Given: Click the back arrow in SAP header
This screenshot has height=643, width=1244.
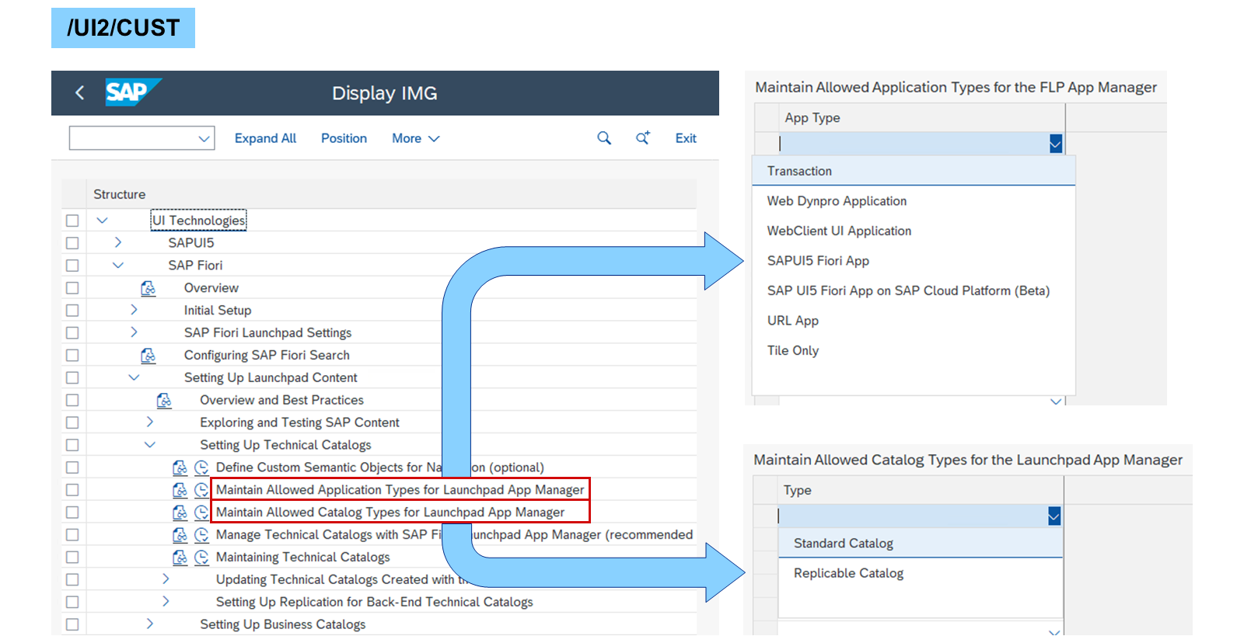Looking at the screenshot, I should pyautogui.click(x=79, y=93).
